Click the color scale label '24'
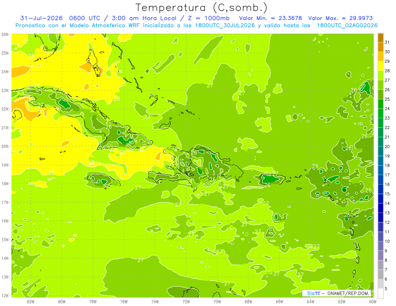396x306 pixels. pos(387,108)
